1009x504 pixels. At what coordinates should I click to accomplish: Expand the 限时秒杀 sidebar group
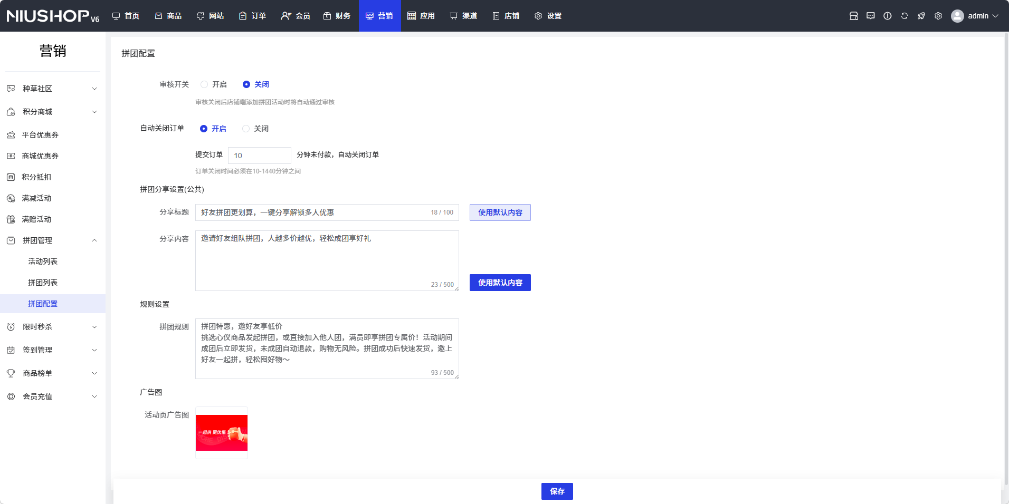click(53, 327)
